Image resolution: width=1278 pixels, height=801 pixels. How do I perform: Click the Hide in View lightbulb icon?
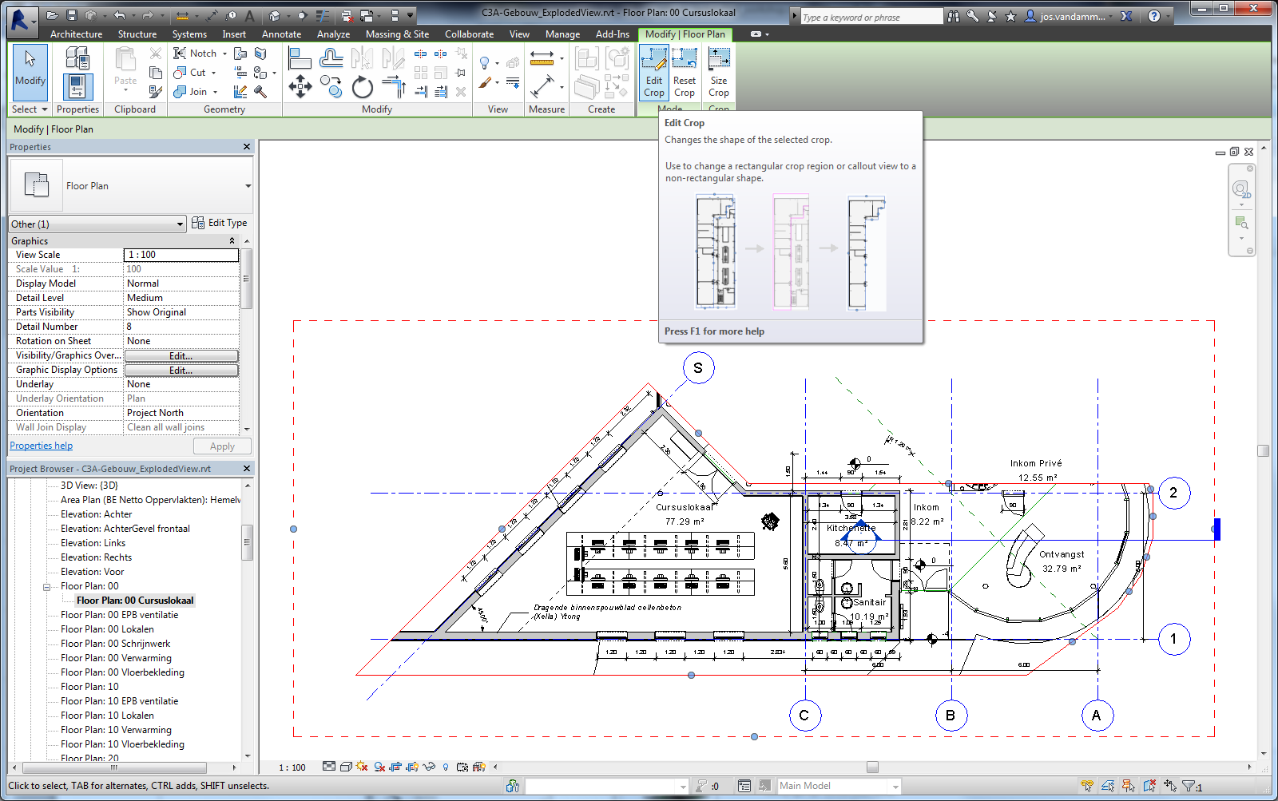point(484,62)
